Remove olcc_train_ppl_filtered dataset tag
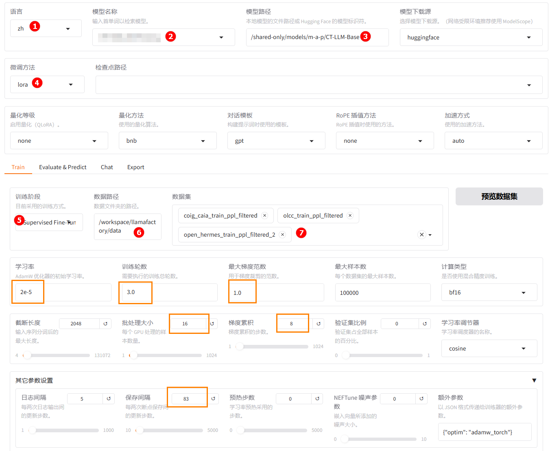The image size is (550, 451). pos(350,216)
